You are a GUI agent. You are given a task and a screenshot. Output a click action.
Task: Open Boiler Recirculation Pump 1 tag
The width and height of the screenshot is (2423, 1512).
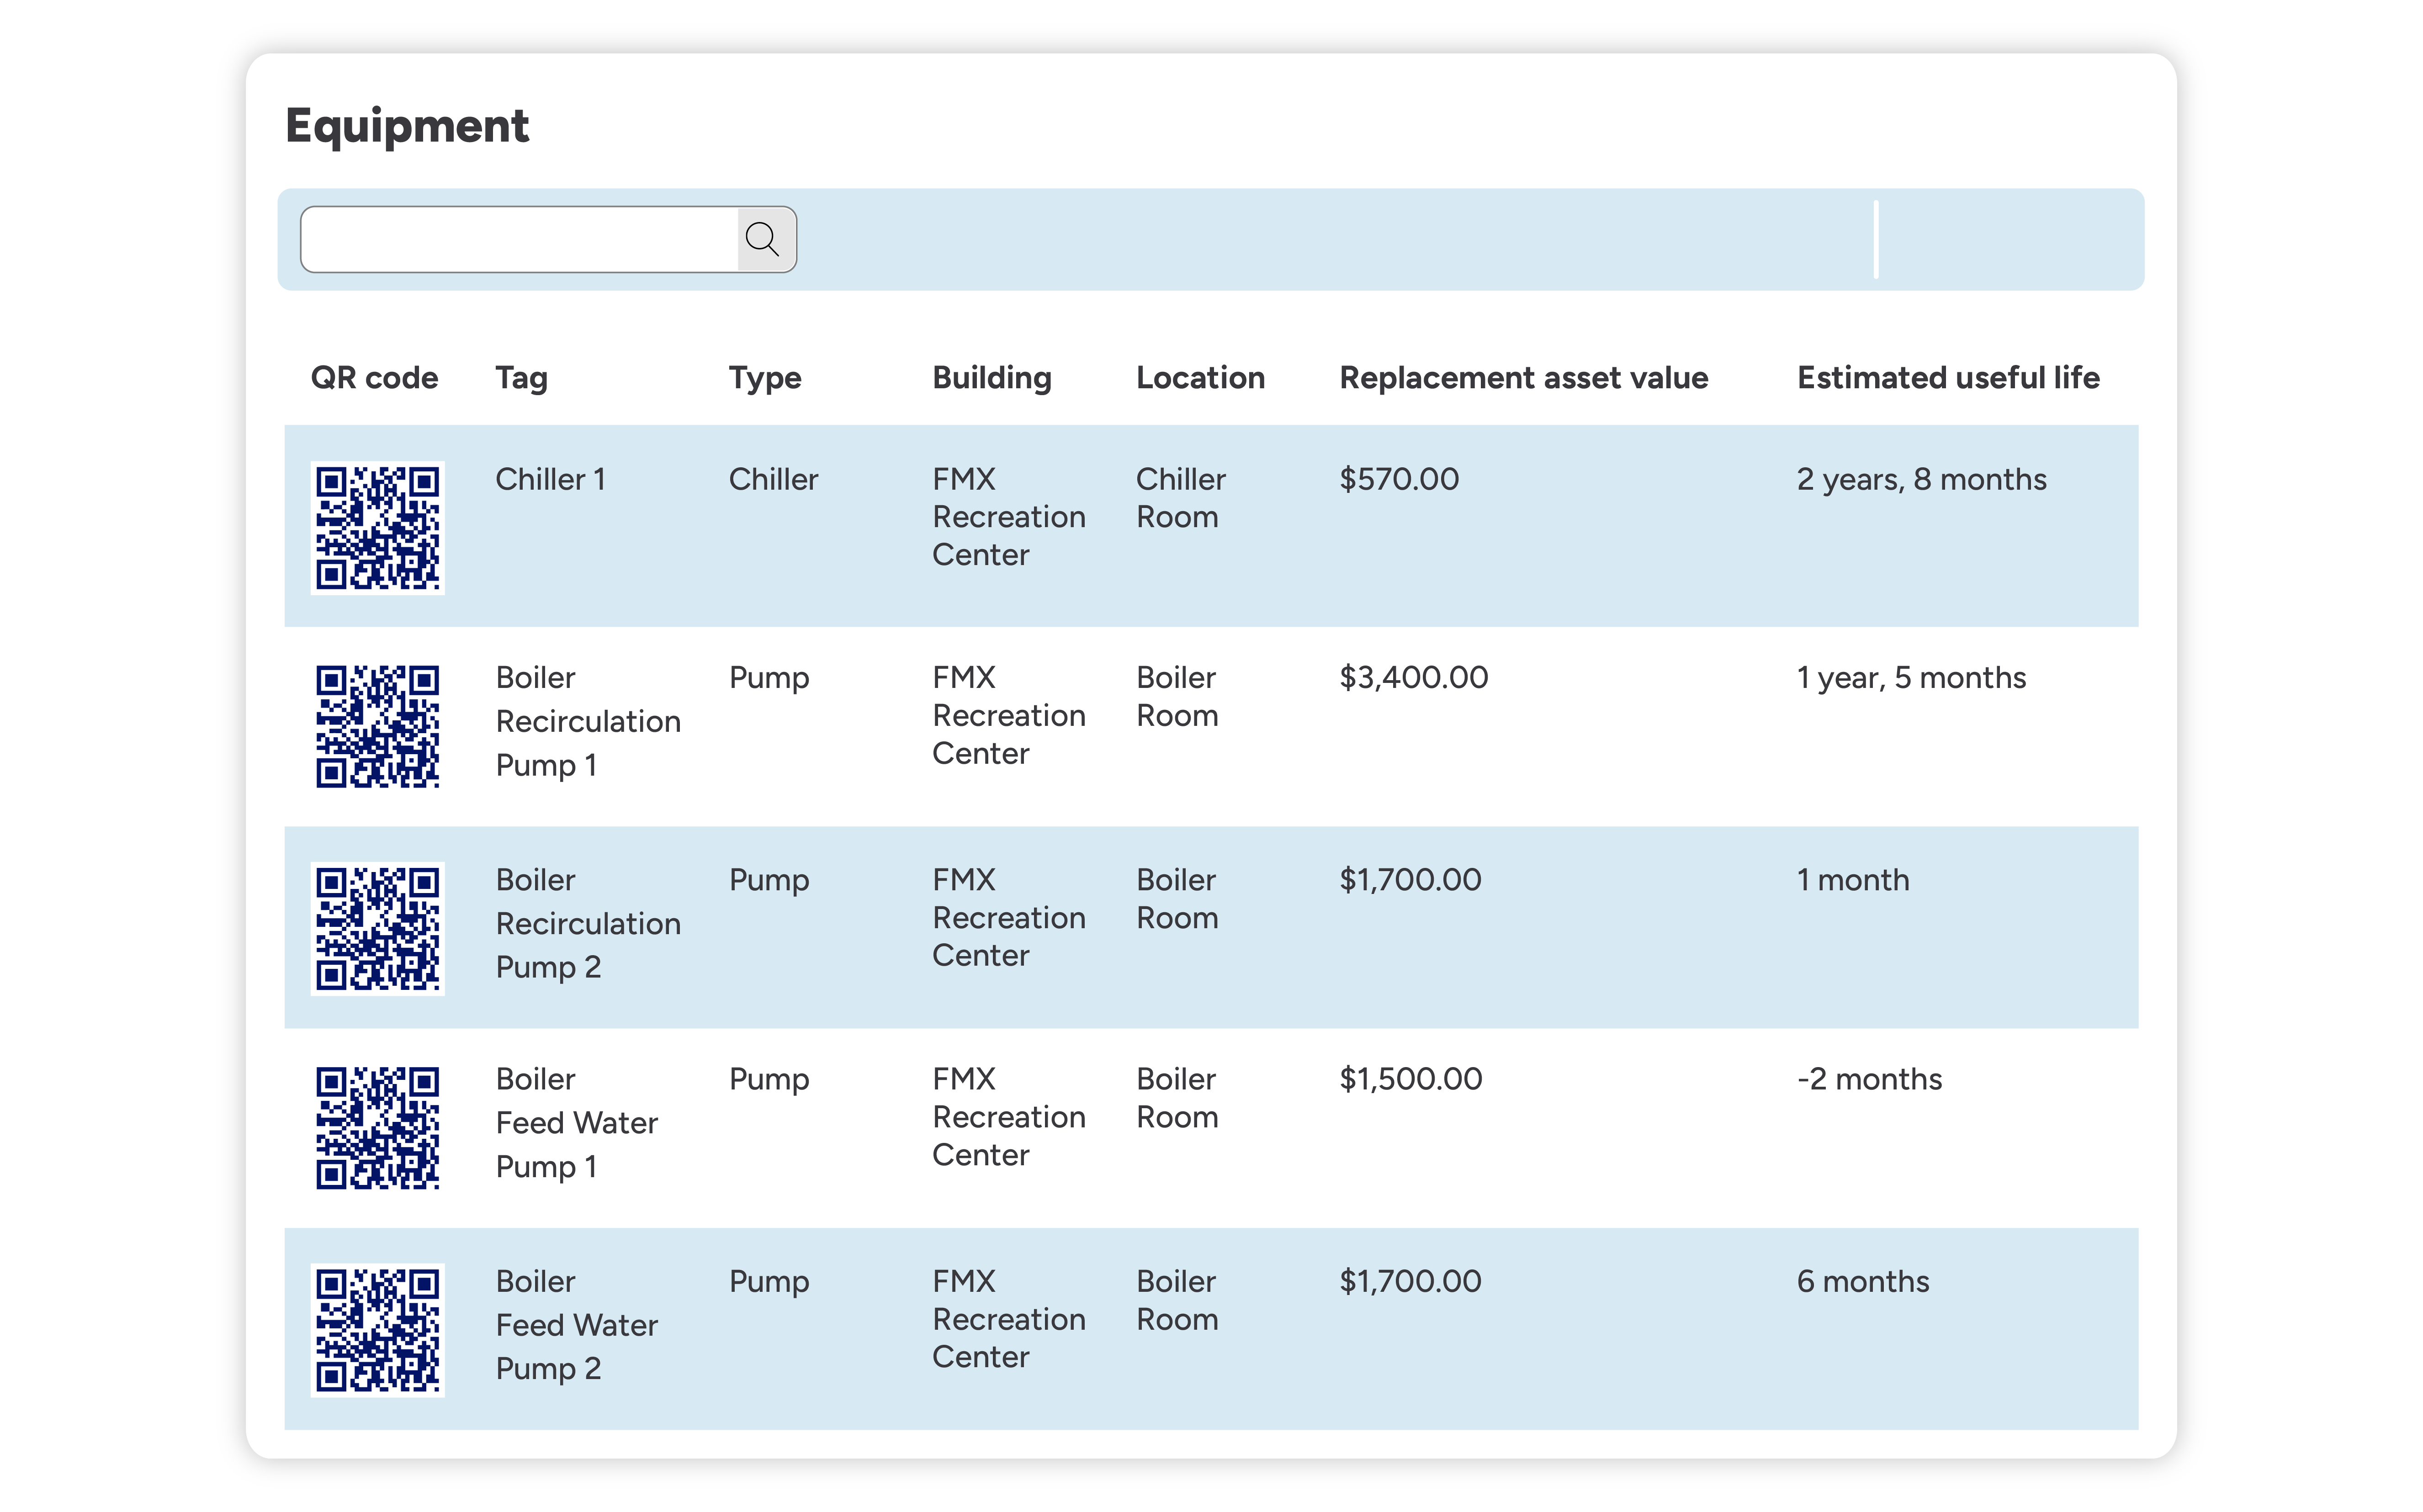tap(587, 721)
